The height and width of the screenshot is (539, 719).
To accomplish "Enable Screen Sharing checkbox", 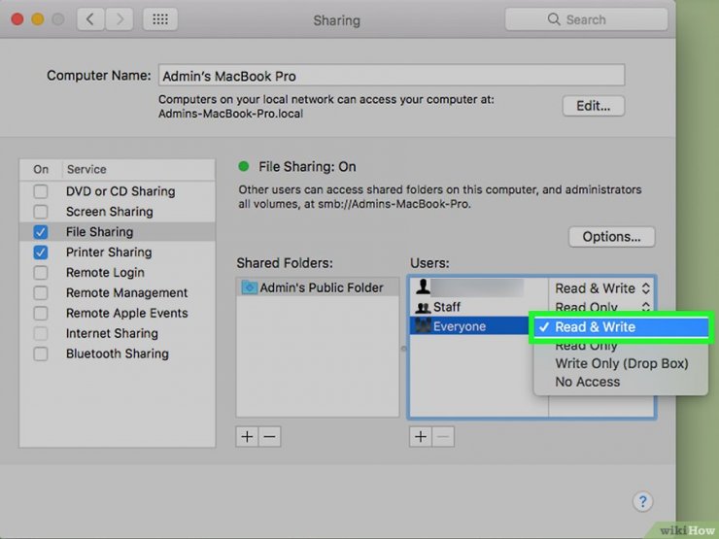I will tap(41, 212).
